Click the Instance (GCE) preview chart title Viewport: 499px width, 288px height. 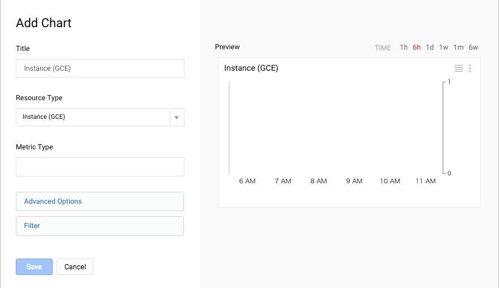click(x=251, y=68)
